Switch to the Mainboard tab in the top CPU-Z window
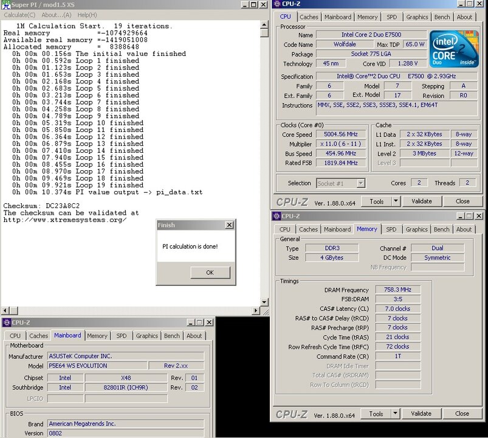This screenshot has width=488, height=438. pos(338,17)
